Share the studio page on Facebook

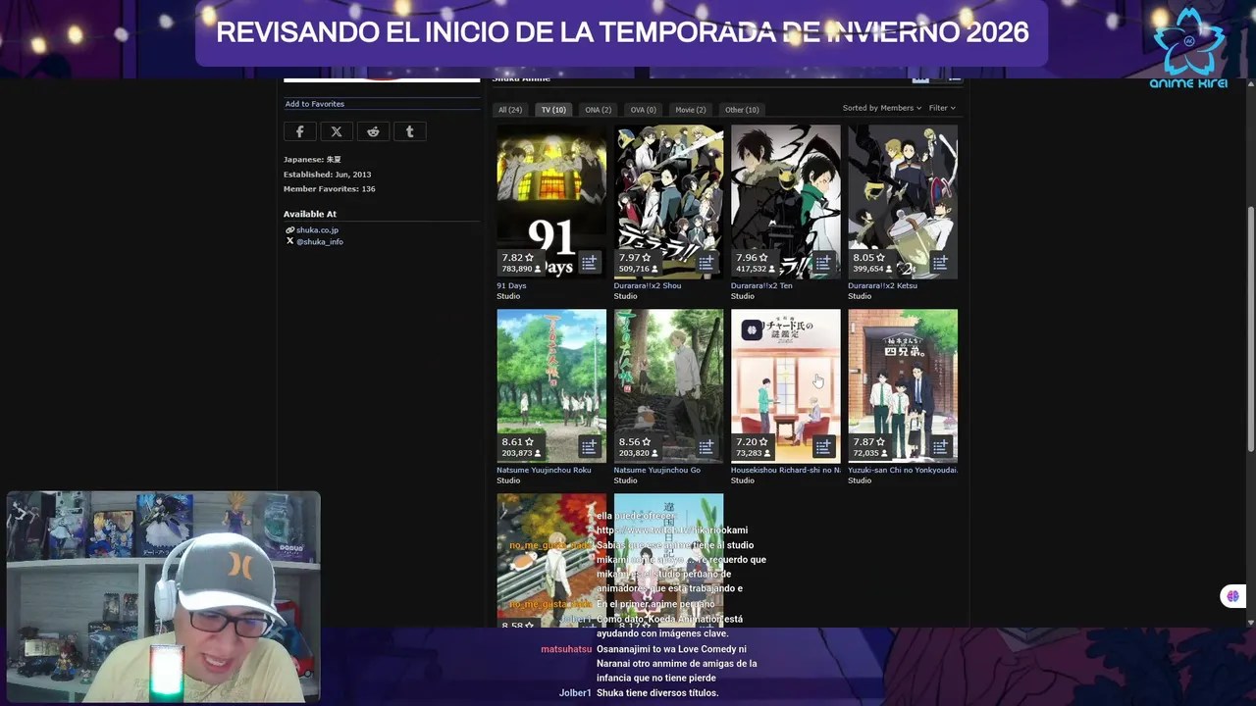[x=300, y=131]
